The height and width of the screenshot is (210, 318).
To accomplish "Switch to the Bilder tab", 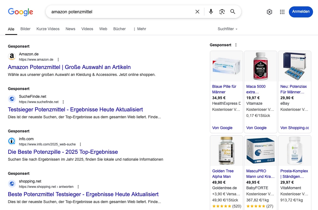I will pos(25,29).
